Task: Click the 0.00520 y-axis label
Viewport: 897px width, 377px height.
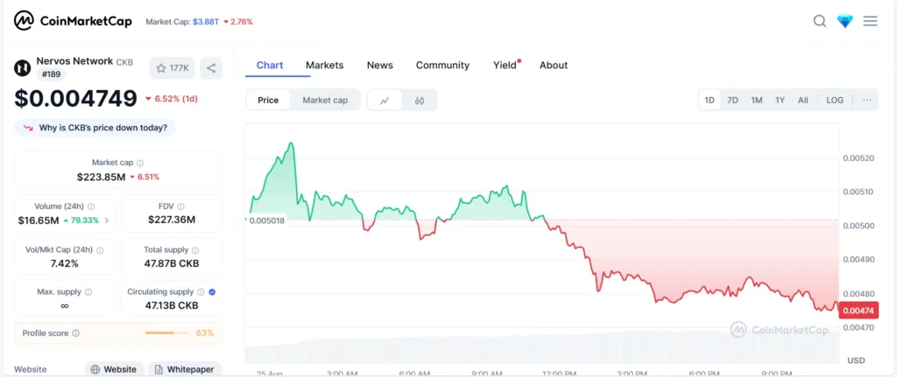Action: click(x=858, y=157)
